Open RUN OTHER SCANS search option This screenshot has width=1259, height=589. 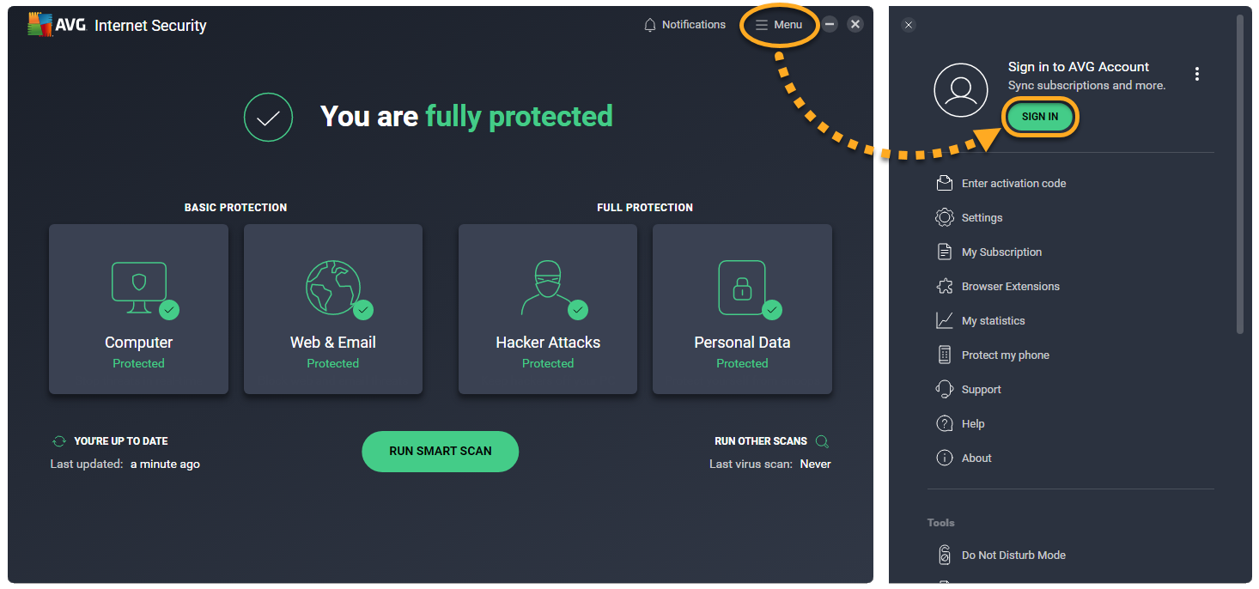point(822,441)
